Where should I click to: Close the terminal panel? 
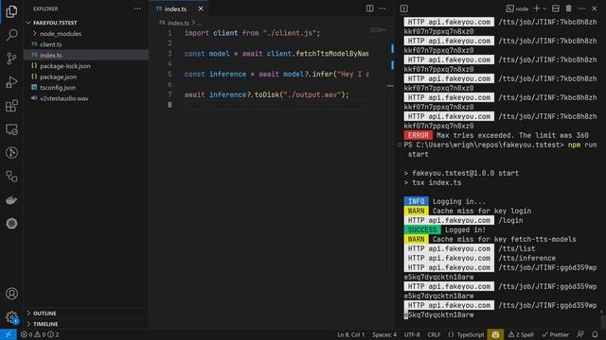tap(595, 8)
